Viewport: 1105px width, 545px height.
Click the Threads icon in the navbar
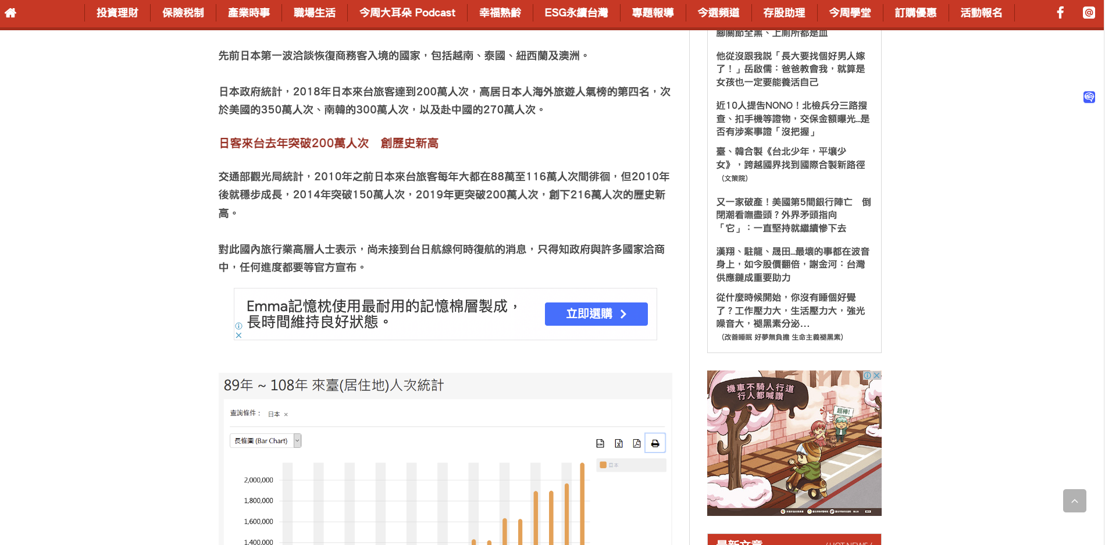[x=1089, y=13]
